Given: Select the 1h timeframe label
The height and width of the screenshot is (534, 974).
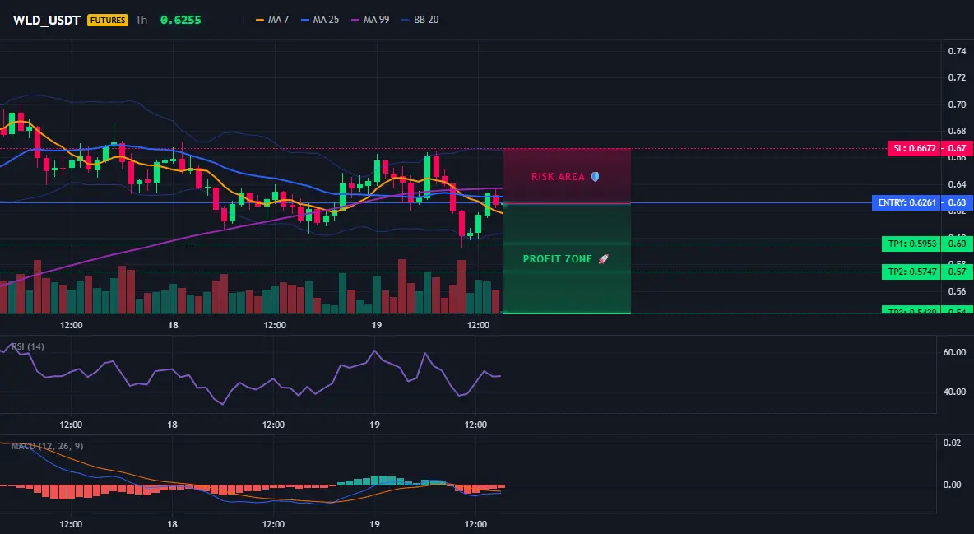Looking at the screenshot, I should (141, 20).
